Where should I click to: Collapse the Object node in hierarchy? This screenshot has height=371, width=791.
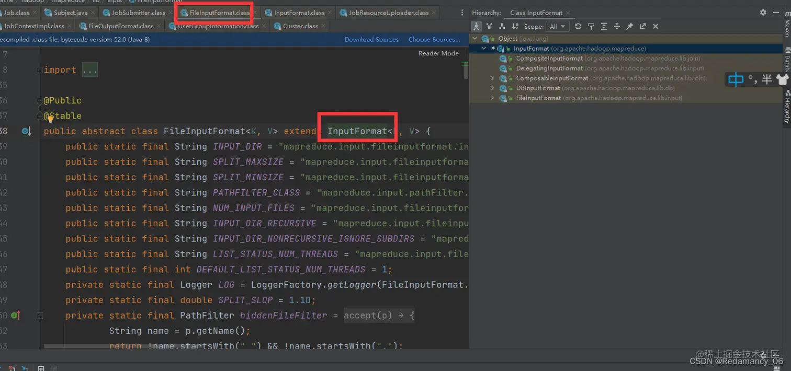(x=475, y=39)
